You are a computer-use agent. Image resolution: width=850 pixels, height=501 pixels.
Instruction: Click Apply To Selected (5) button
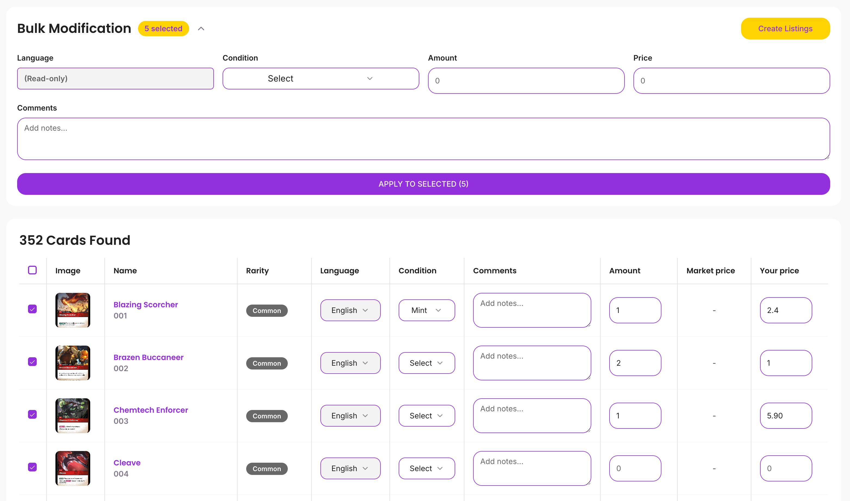click(x=423, y=184)
